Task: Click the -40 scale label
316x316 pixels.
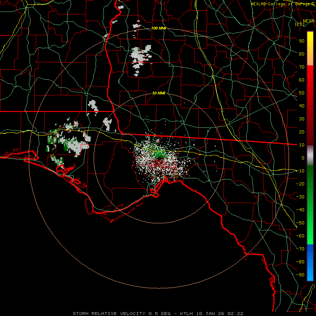Action: coord(300,210)
